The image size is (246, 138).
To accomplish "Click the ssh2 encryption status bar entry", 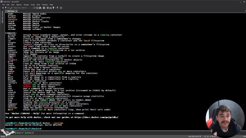I will [x=194, y=136].
